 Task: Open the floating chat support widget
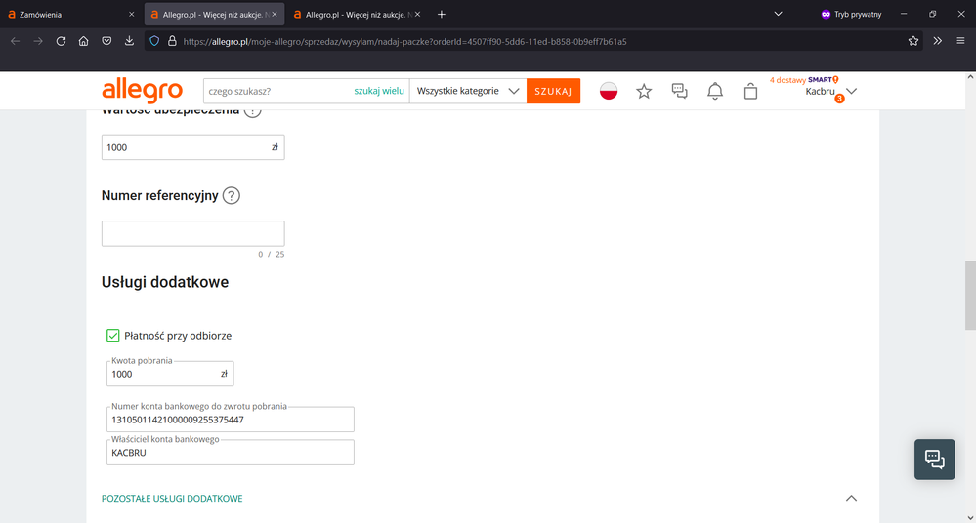click(934, 459)
